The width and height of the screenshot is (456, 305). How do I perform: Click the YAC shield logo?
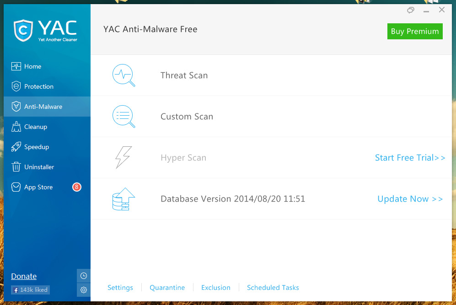pos(23,30)
